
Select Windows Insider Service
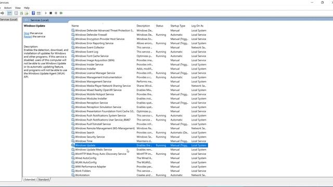click(89, 64)
